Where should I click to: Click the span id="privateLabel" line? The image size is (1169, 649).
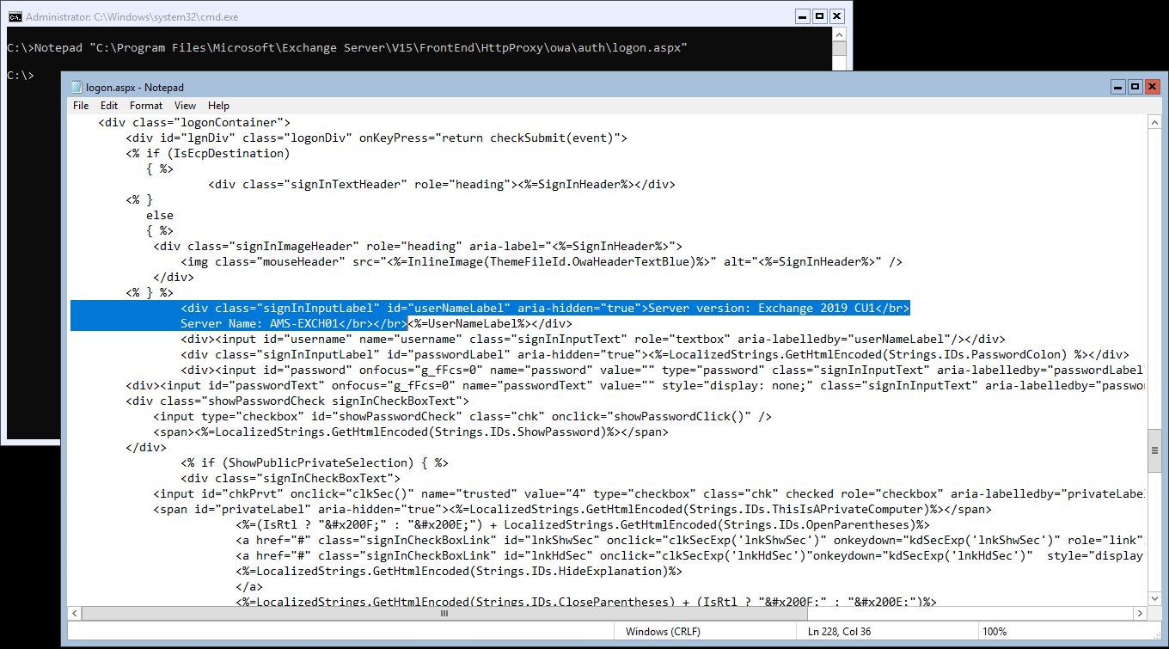click(572, 509)
